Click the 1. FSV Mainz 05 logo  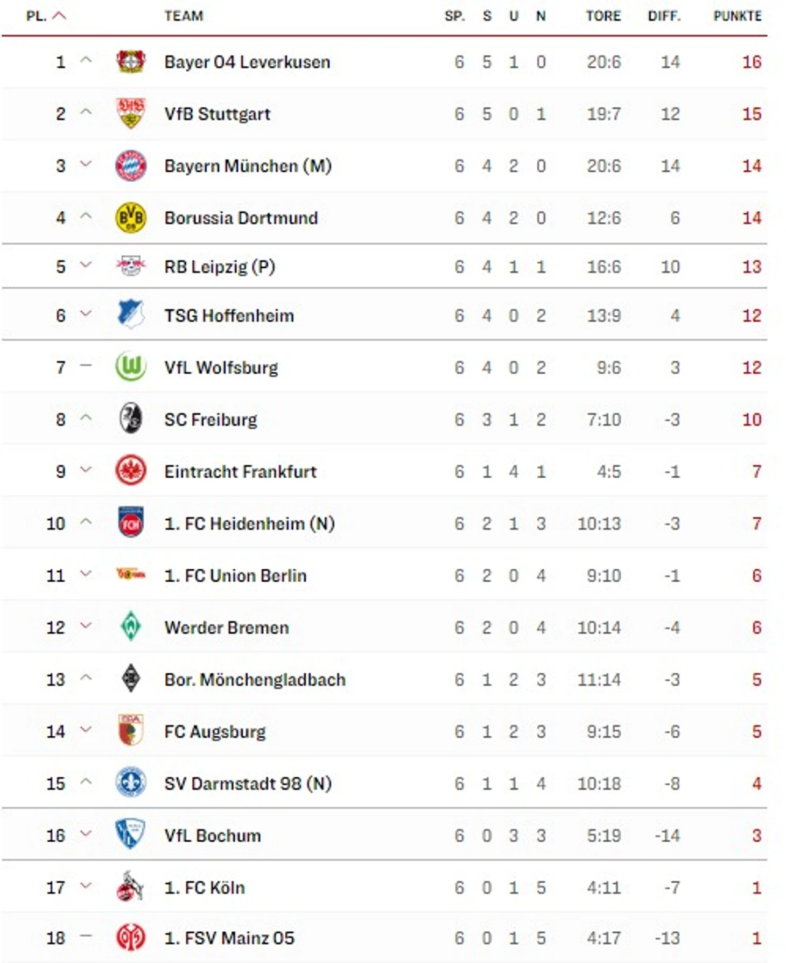(131, 938)
